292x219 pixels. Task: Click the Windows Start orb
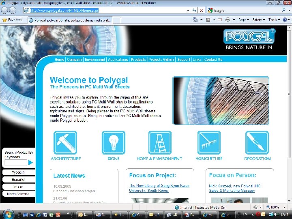8,215
